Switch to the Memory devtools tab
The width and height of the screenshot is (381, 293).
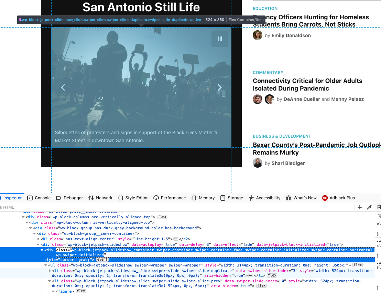[x=203, y=198]
